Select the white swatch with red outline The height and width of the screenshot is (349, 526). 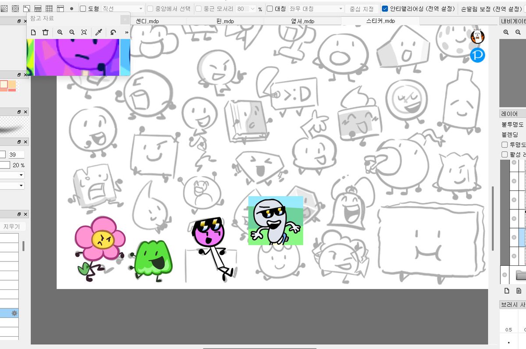pyautogui.click(x=4, y=85)
